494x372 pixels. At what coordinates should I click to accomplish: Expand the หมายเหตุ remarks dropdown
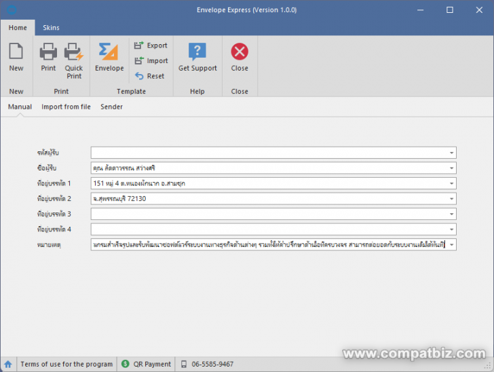451,244
